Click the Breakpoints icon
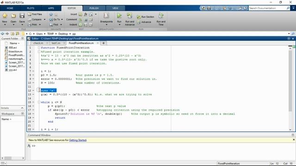The image size is (296, 166). [x=106, y=16]
